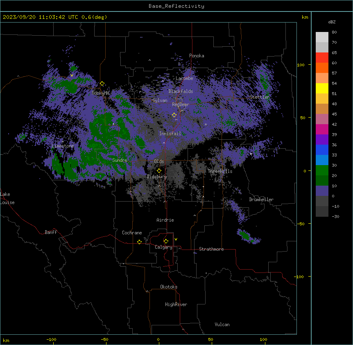The image size is (353, 345).
Task: Select the bright yellow swatch between 54 and 51
Action: [322, 88]
